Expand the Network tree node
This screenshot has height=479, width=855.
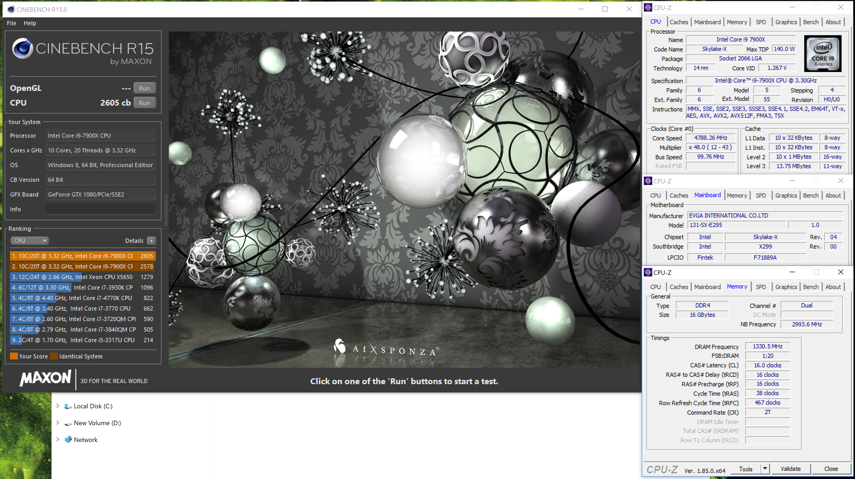(58, 440)
